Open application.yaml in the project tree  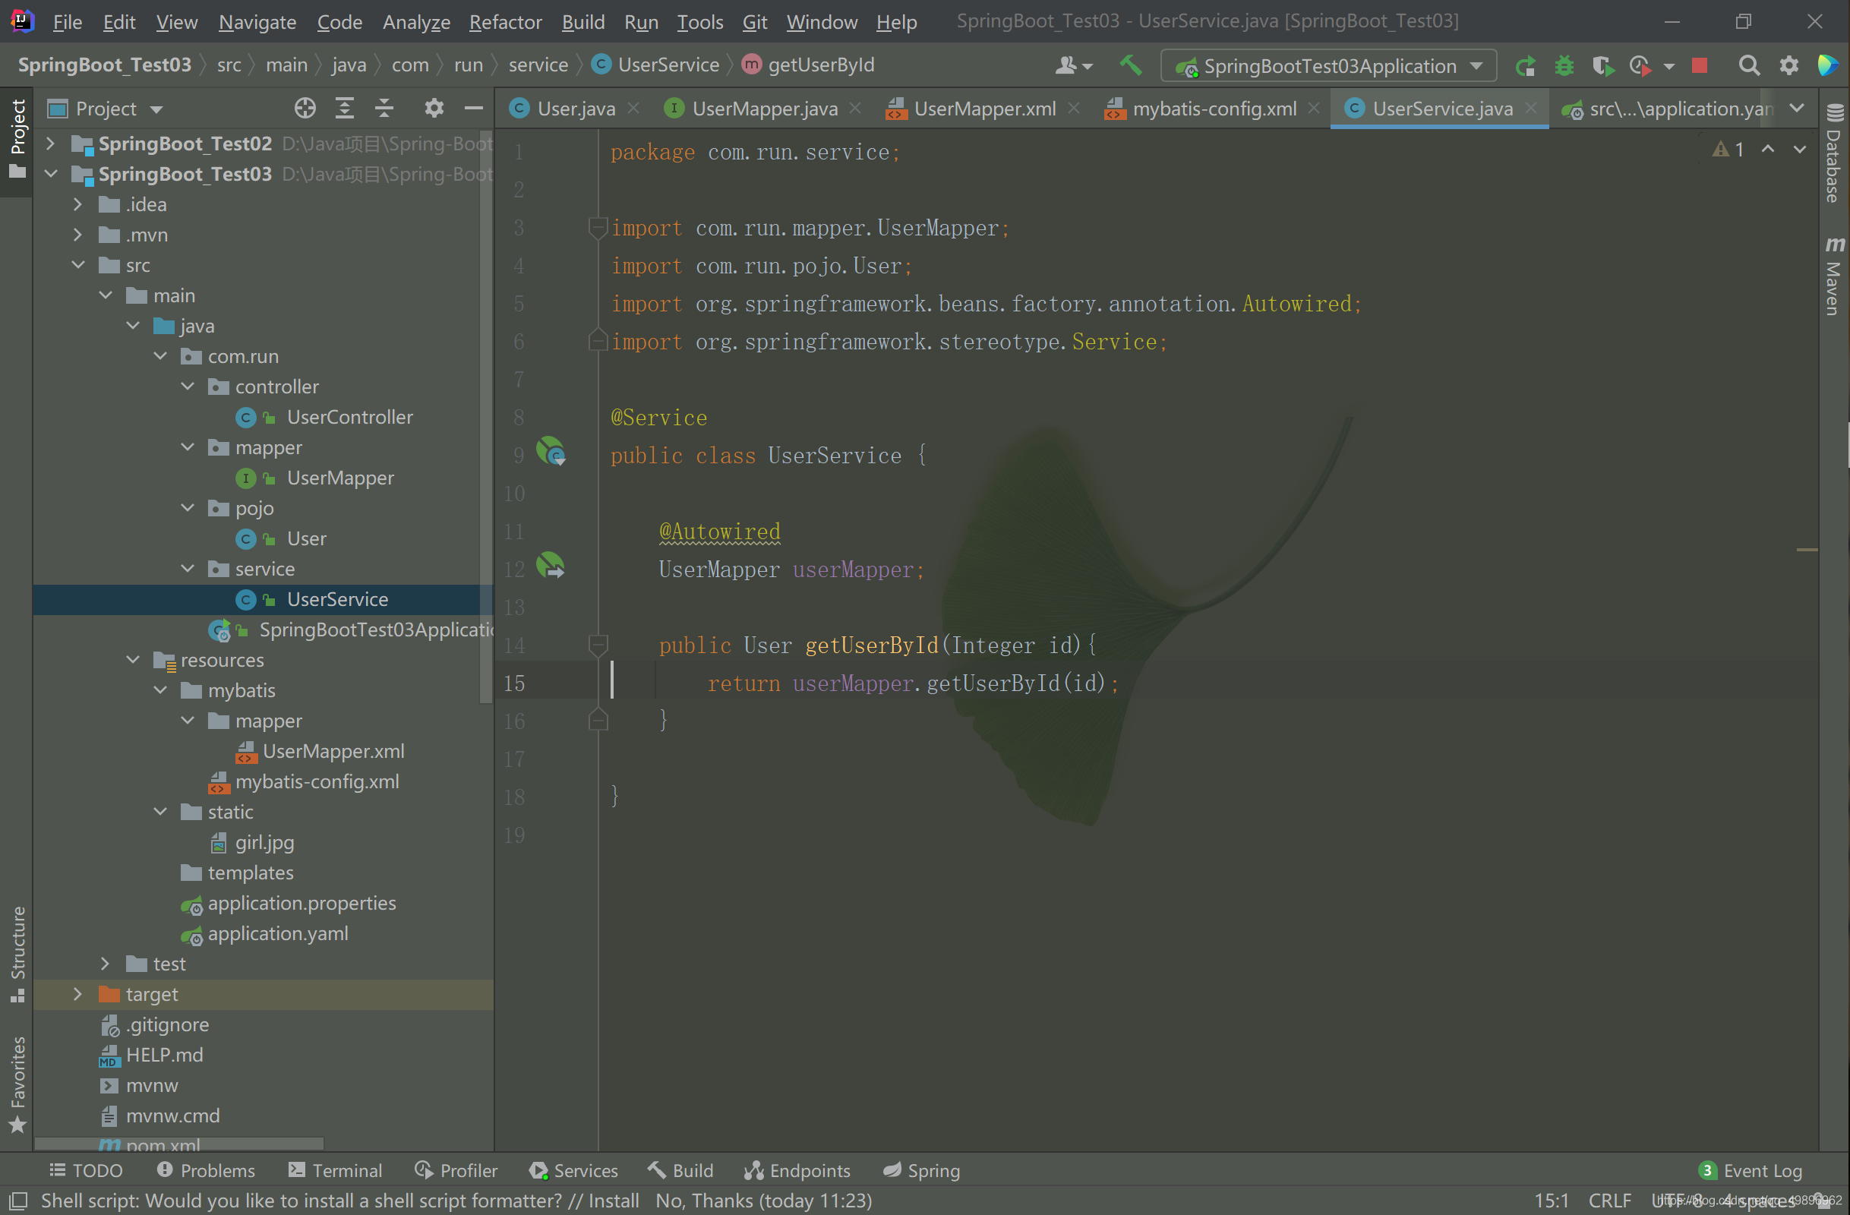pos(277,933)
